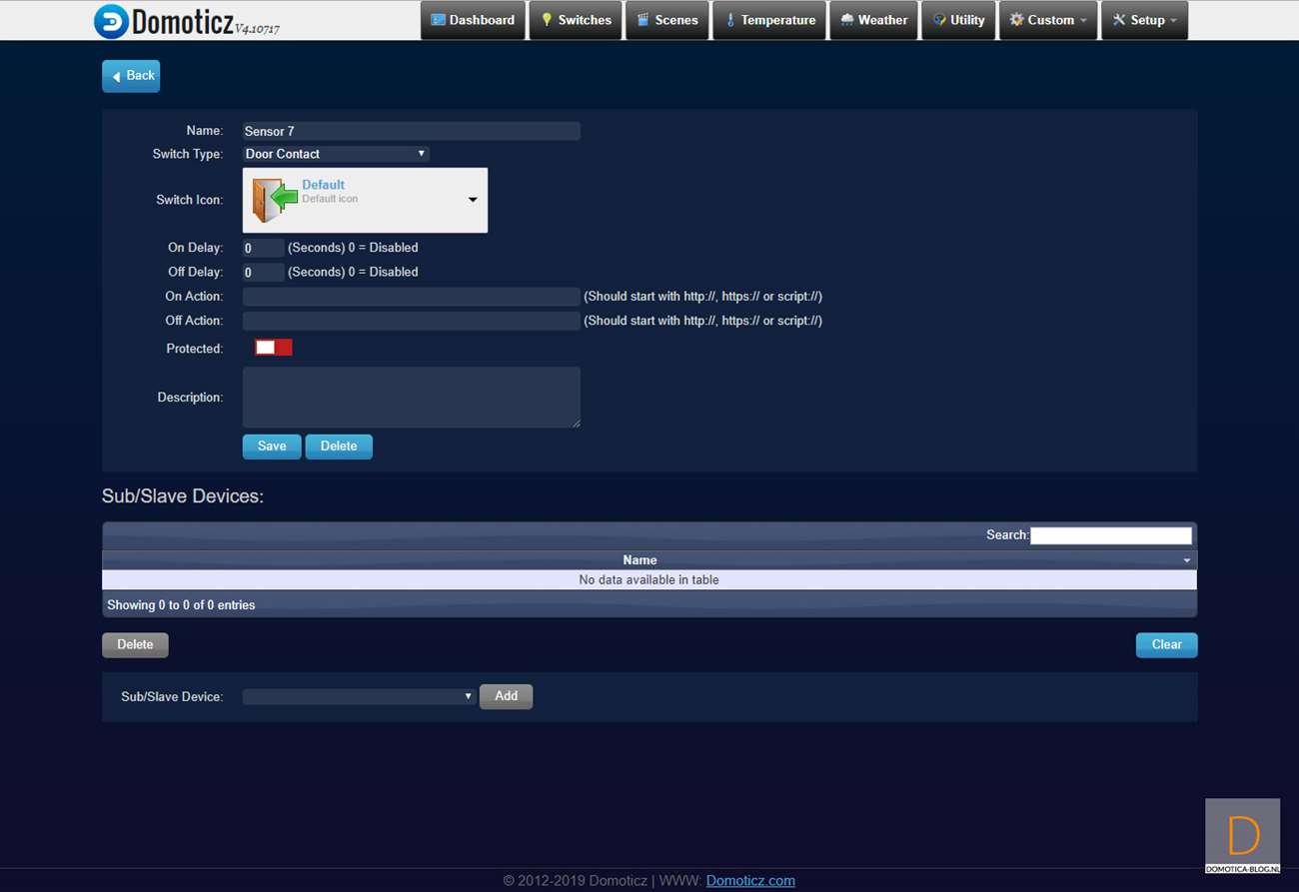
Task: Click the Clear button for sub devices
Action: coord(1166,644)
